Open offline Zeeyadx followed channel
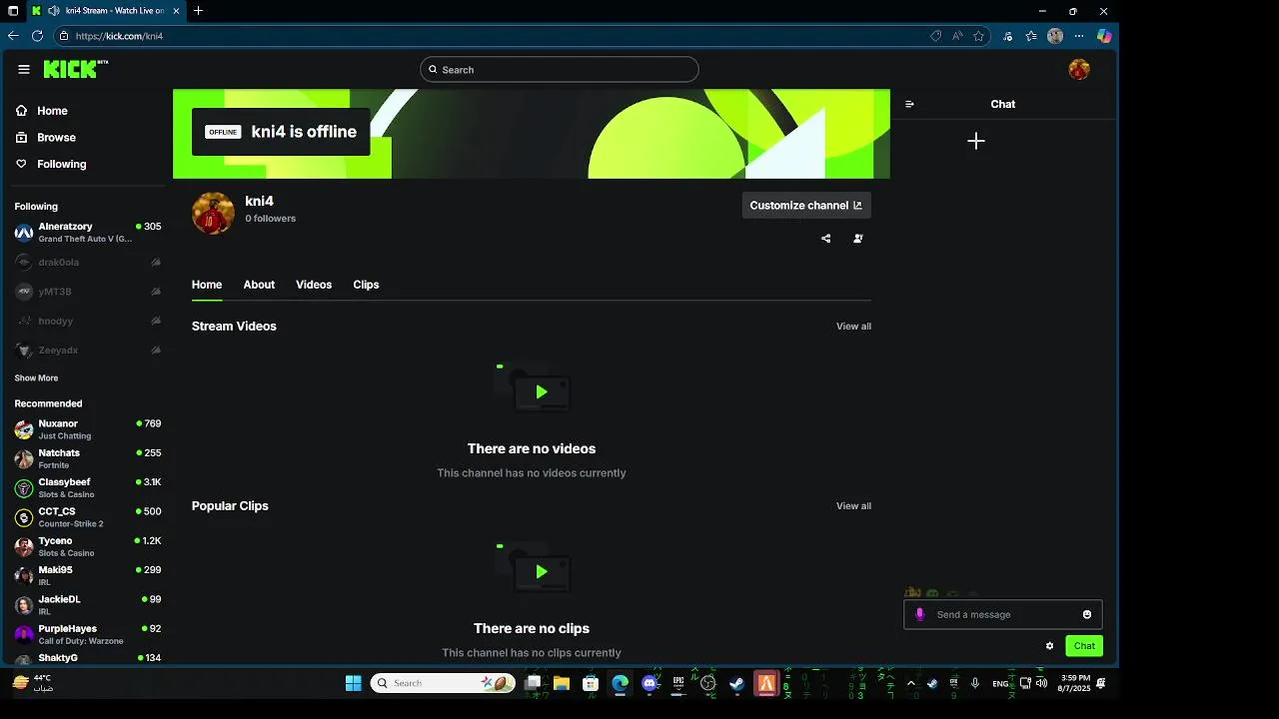The image size is (1279, 719). pos(88,351)
